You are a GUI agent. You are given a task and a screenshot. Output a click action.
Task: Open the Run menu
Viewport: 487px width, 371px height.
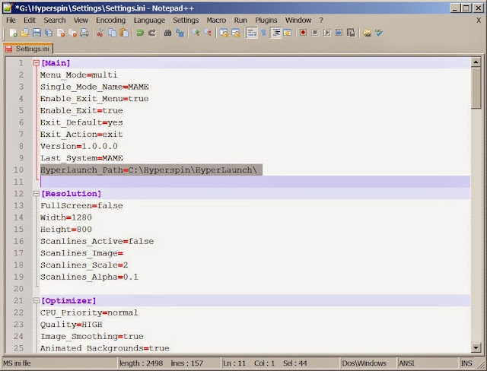click(x=240, y=21)
